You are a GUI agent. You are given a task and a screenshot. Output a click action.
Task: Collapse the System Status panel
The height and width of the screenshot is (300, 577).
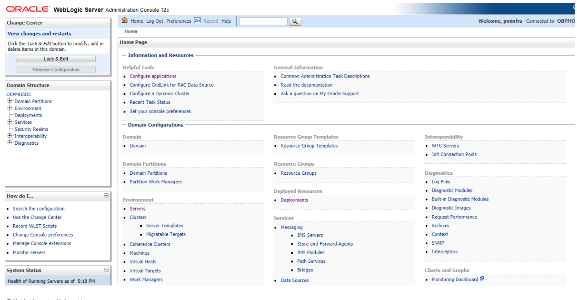click(x=106, y=270)
